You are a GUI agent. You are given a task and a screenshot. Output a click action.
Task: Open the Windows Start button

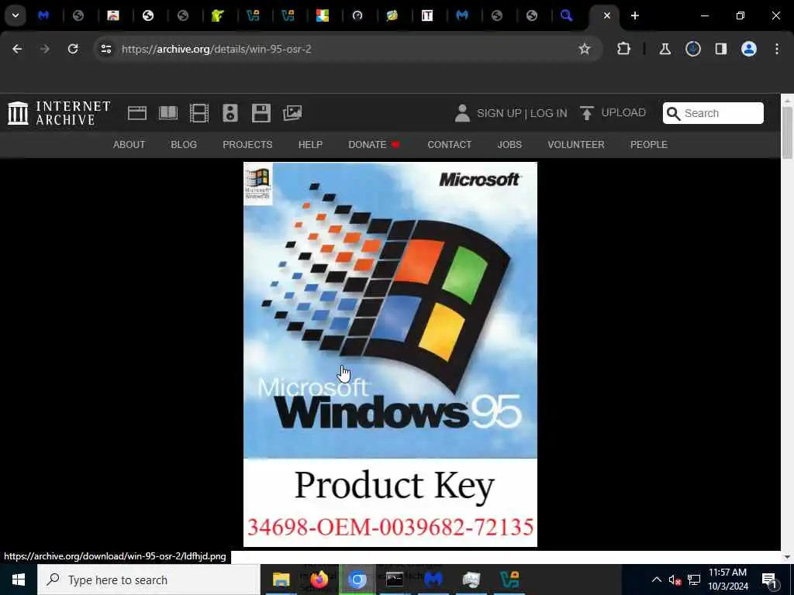[x=19, y=580]
